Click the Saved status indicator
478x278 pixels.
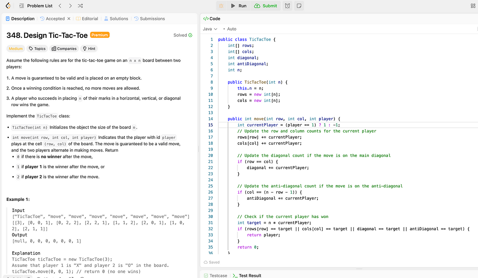[x=212, y=262]
